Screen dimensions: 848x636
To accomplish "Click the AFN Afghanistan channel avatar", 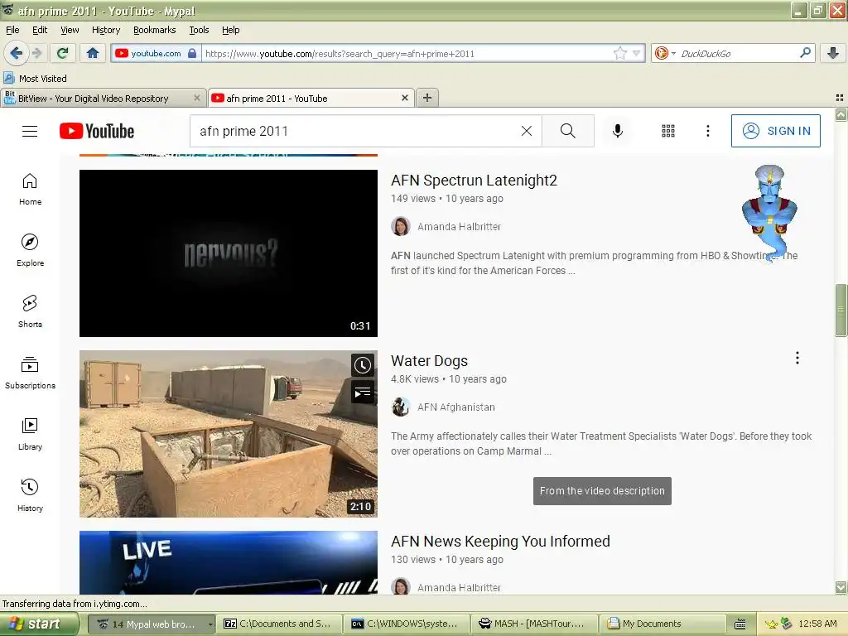I will (401, 407).
